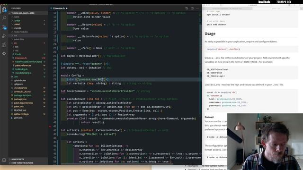Screen dimensions: 303x170
Task: Open the Run and Debug view icon
Action: tap(4, 36)
